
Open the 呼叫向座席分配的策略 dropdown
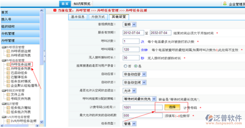coord(139,99)
